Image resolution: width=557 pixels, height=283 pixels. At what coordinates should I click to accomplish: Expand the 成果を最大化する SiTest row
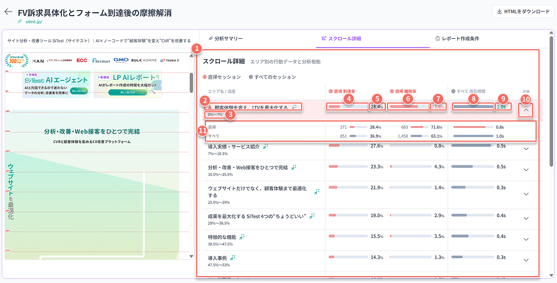[526, 219]
